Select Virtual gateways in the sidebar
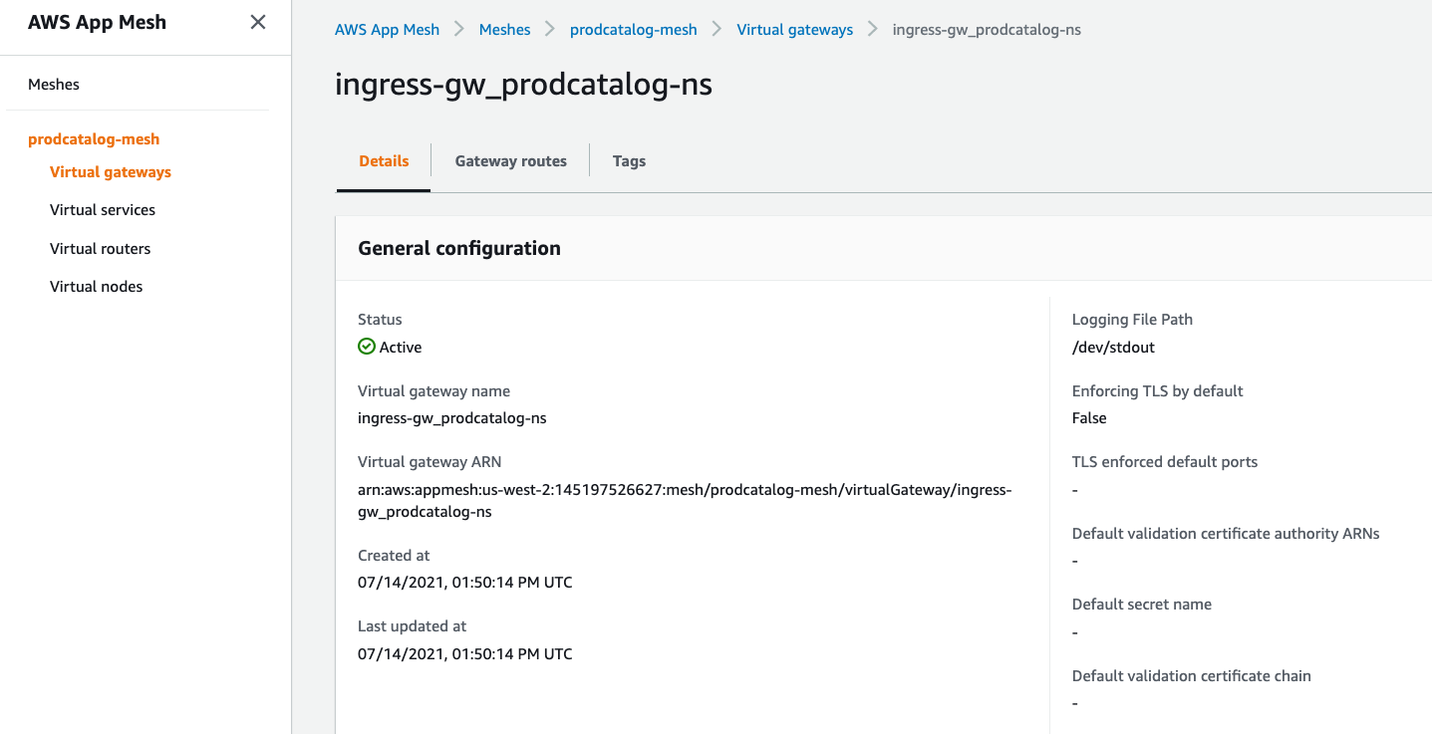Viewport: 1432px width, 734px height. (x=111, y=172)
